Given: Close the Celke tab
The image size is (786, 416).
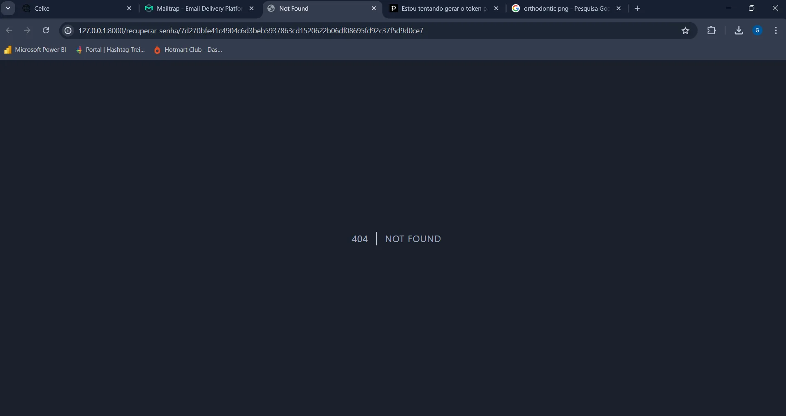Looking at the screenshot, I should (129, 8).
